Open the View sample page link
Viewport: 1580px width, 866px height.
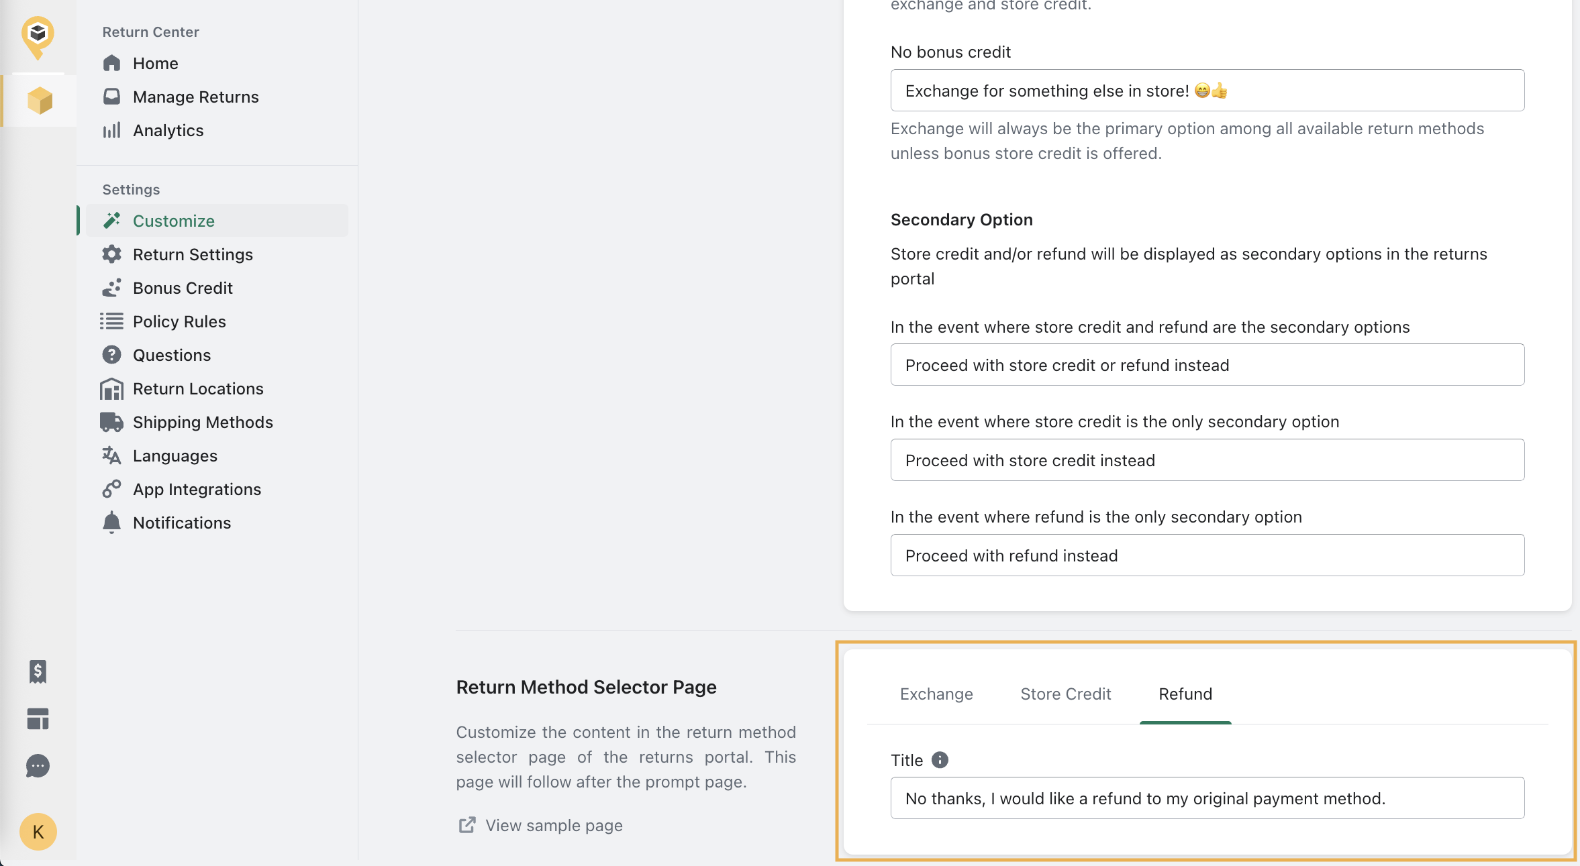pos(540,825)
